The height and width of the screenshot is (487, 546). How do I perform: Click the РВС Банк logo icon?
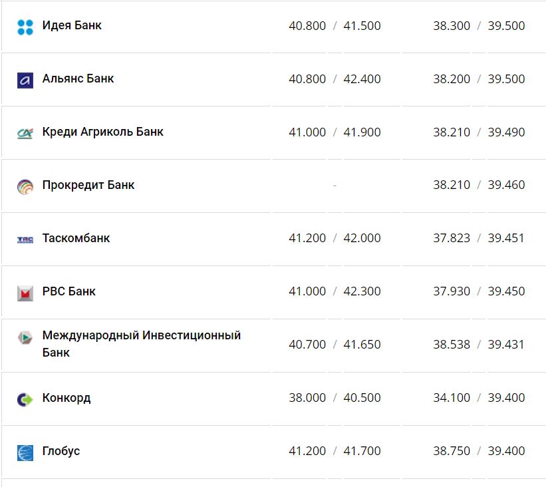click(25, 293)
